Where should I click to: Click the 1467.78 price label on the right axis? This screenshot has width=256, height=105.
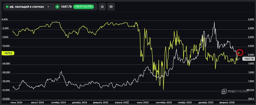(249, 59)
